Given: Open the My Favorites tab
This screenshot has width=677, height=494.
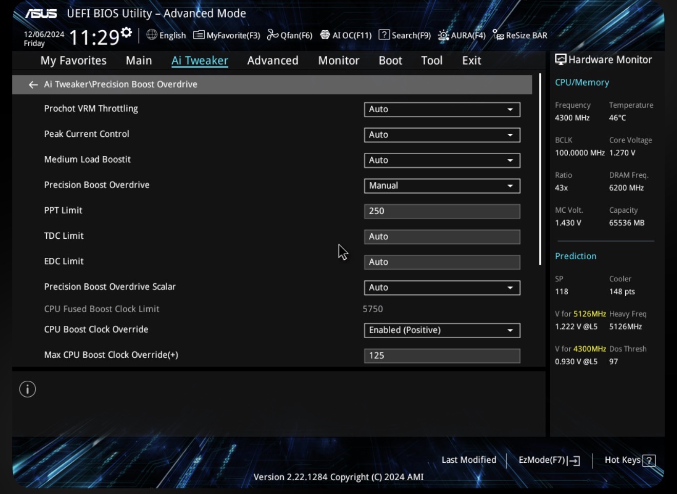Looking at the screenshot, I should [x=73, y=60].
